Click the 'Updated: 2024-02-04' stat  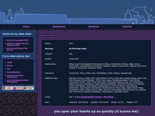point(99,102)
